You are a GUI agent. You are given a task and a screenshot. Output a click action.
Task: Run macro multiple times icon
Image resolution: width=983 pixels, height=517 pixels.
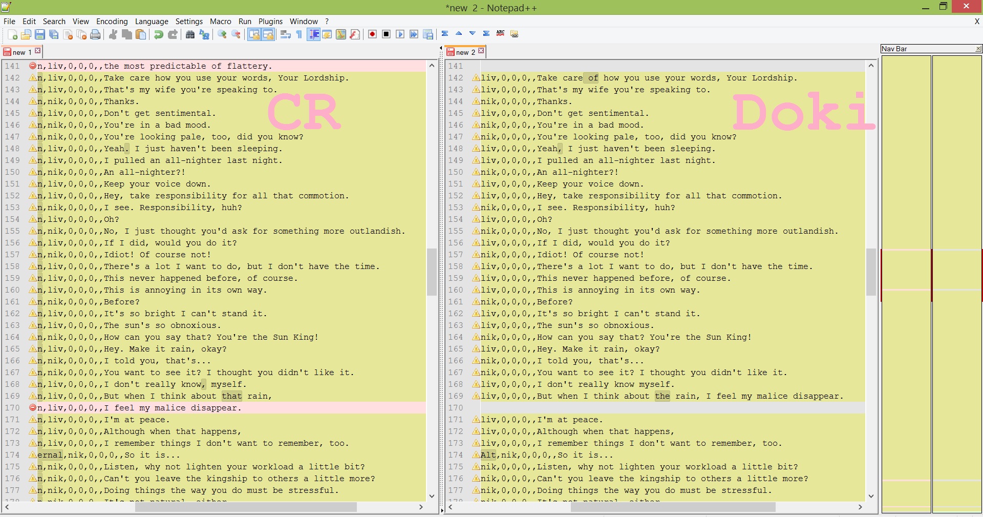[414, 34]
